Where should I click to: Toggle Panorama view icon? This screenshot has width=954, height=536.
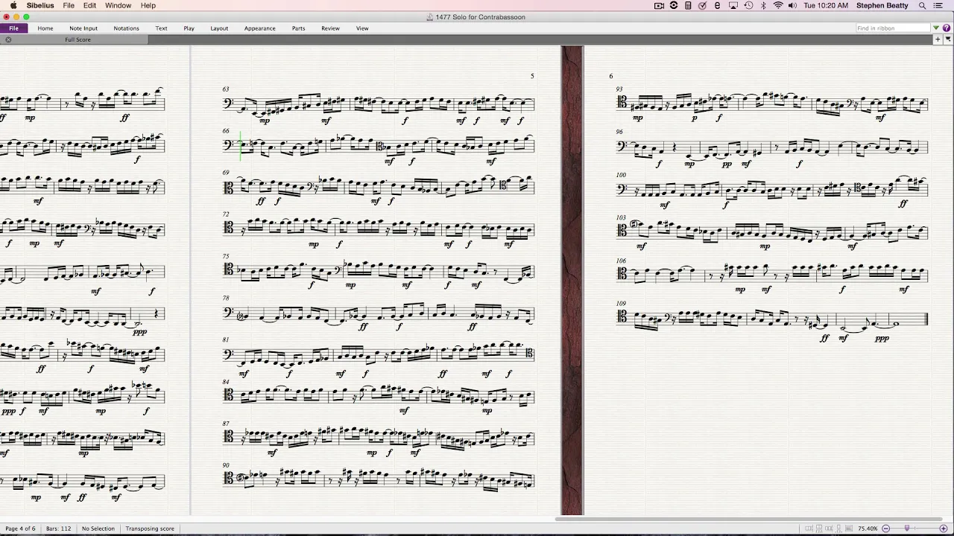click(849, 529)
